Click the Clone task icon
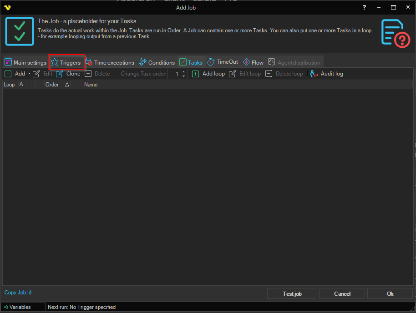This screenshot has width=416, height=313. 59,74
